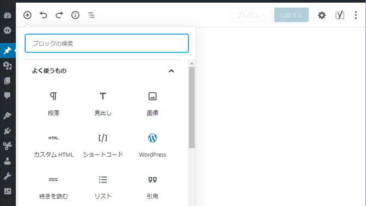Open Pages menu in admin sidebar
Viewport: 366px width, 206px height.
pyautogui.click(x=8, y=81)
